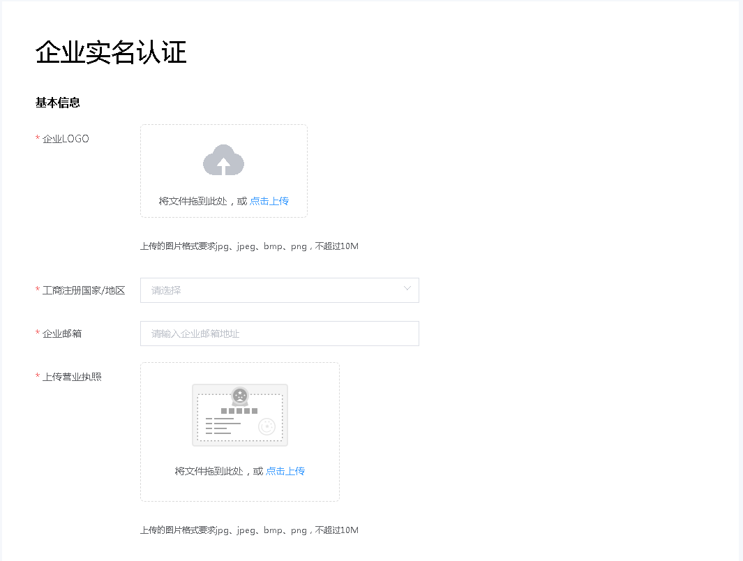
Task: Click the cloud upload icon for 企业LOGO
Action: [223, 160]
